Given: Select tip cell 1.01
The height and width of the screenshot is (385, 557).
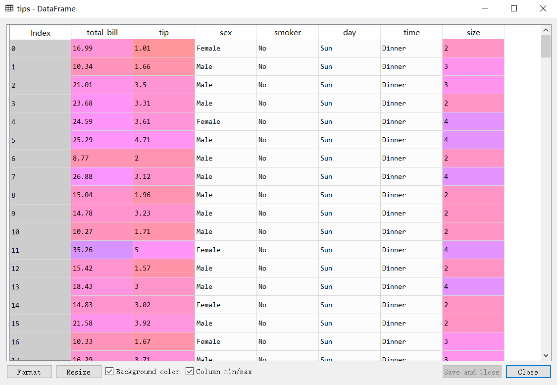Looking at the screenshot, I should coord(164,49).
